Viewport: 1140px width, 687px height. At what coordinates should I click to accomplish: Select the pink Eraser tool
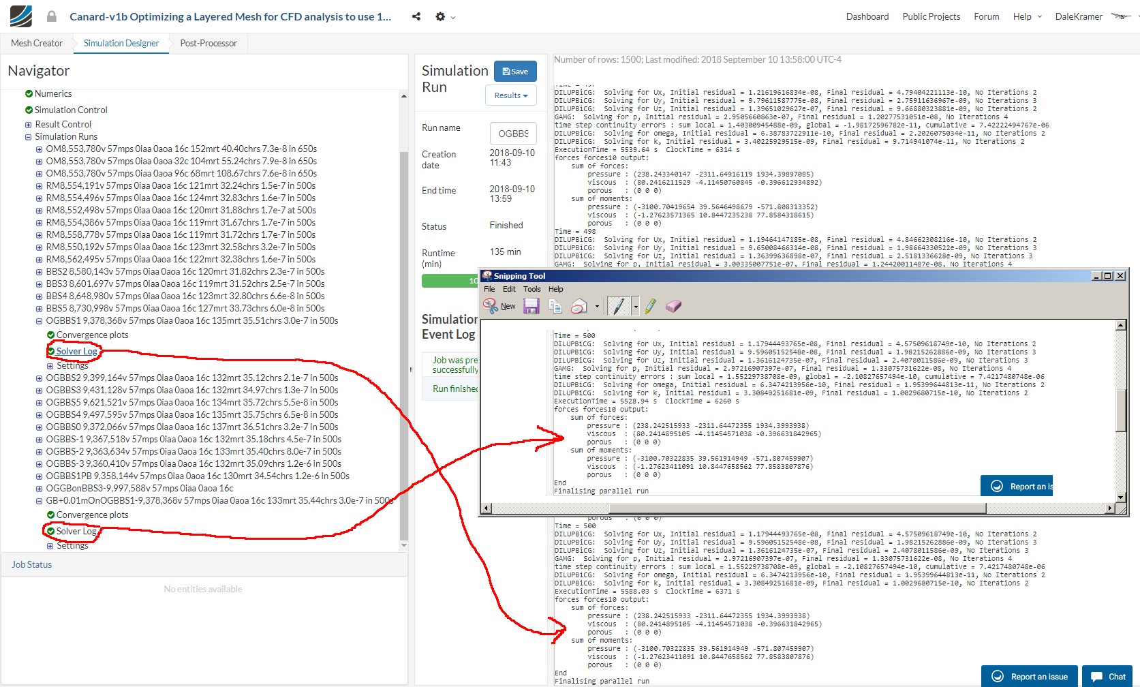tap(673, 306)
